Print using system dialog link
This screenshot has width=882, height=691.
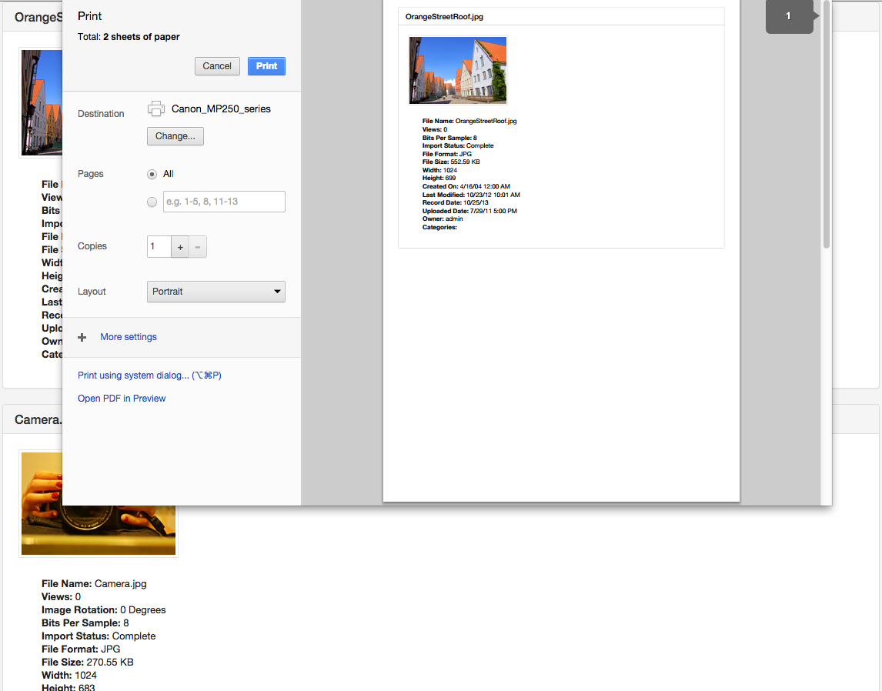(149, 375)
